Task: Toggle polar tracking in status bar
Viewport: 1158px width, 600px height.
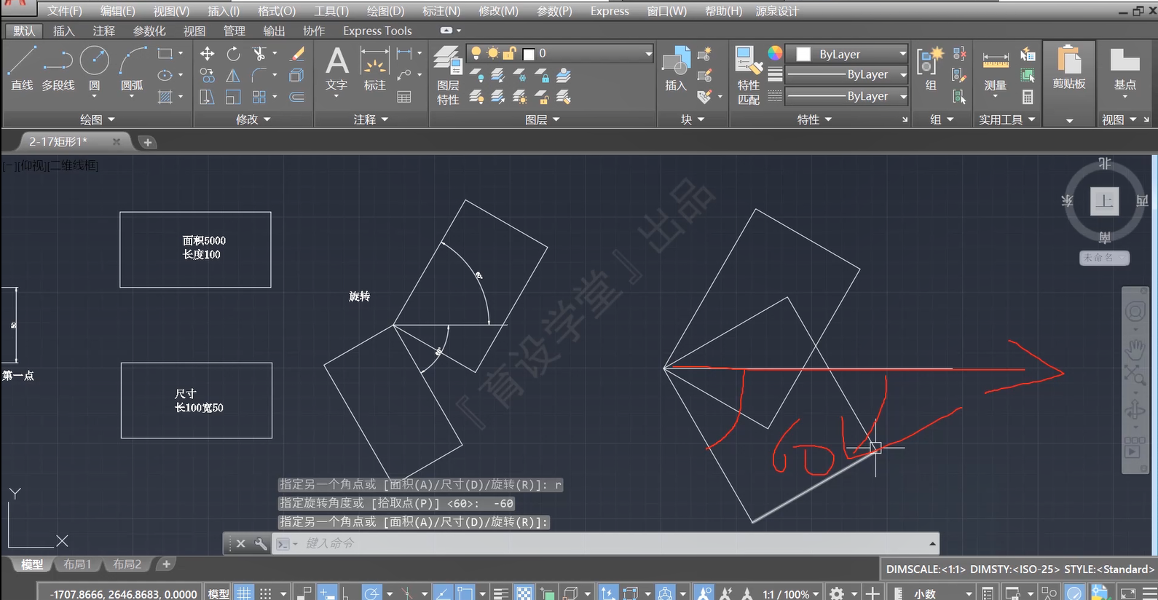Action: [371, 593]
